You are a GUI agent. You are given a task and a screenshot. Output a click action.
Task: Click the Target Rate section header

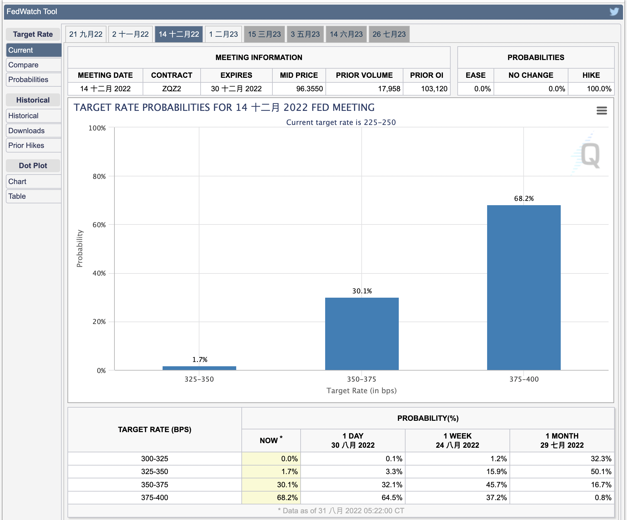point(33,34)
